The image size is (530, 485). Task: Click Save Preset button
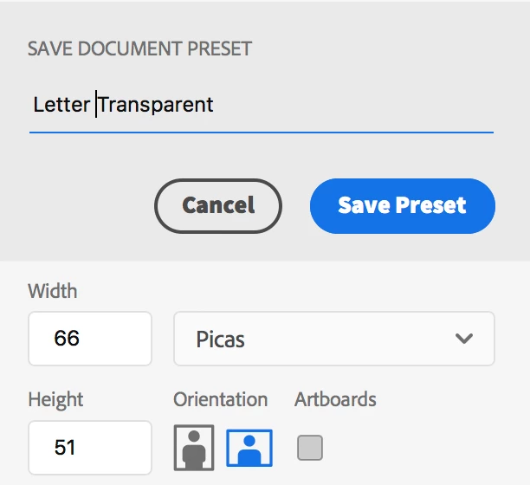[403, 206]
